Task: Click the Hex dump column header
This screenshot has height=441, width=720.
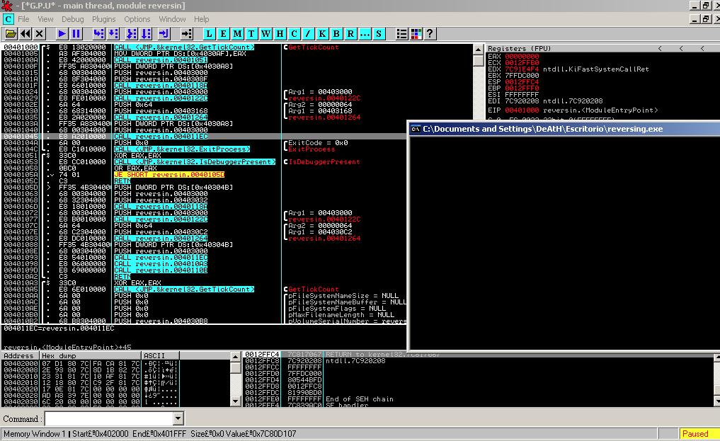Action: point(91,355)
